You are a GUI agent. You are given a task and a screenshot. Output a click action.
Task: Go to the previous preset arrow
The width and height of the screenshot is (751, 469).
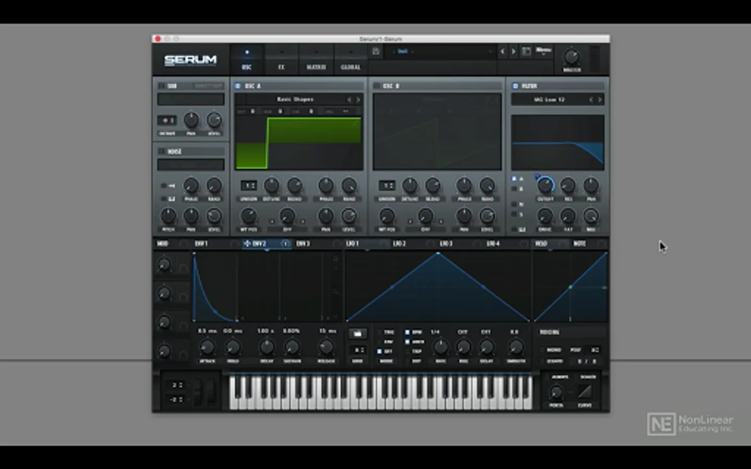[502, 51]
